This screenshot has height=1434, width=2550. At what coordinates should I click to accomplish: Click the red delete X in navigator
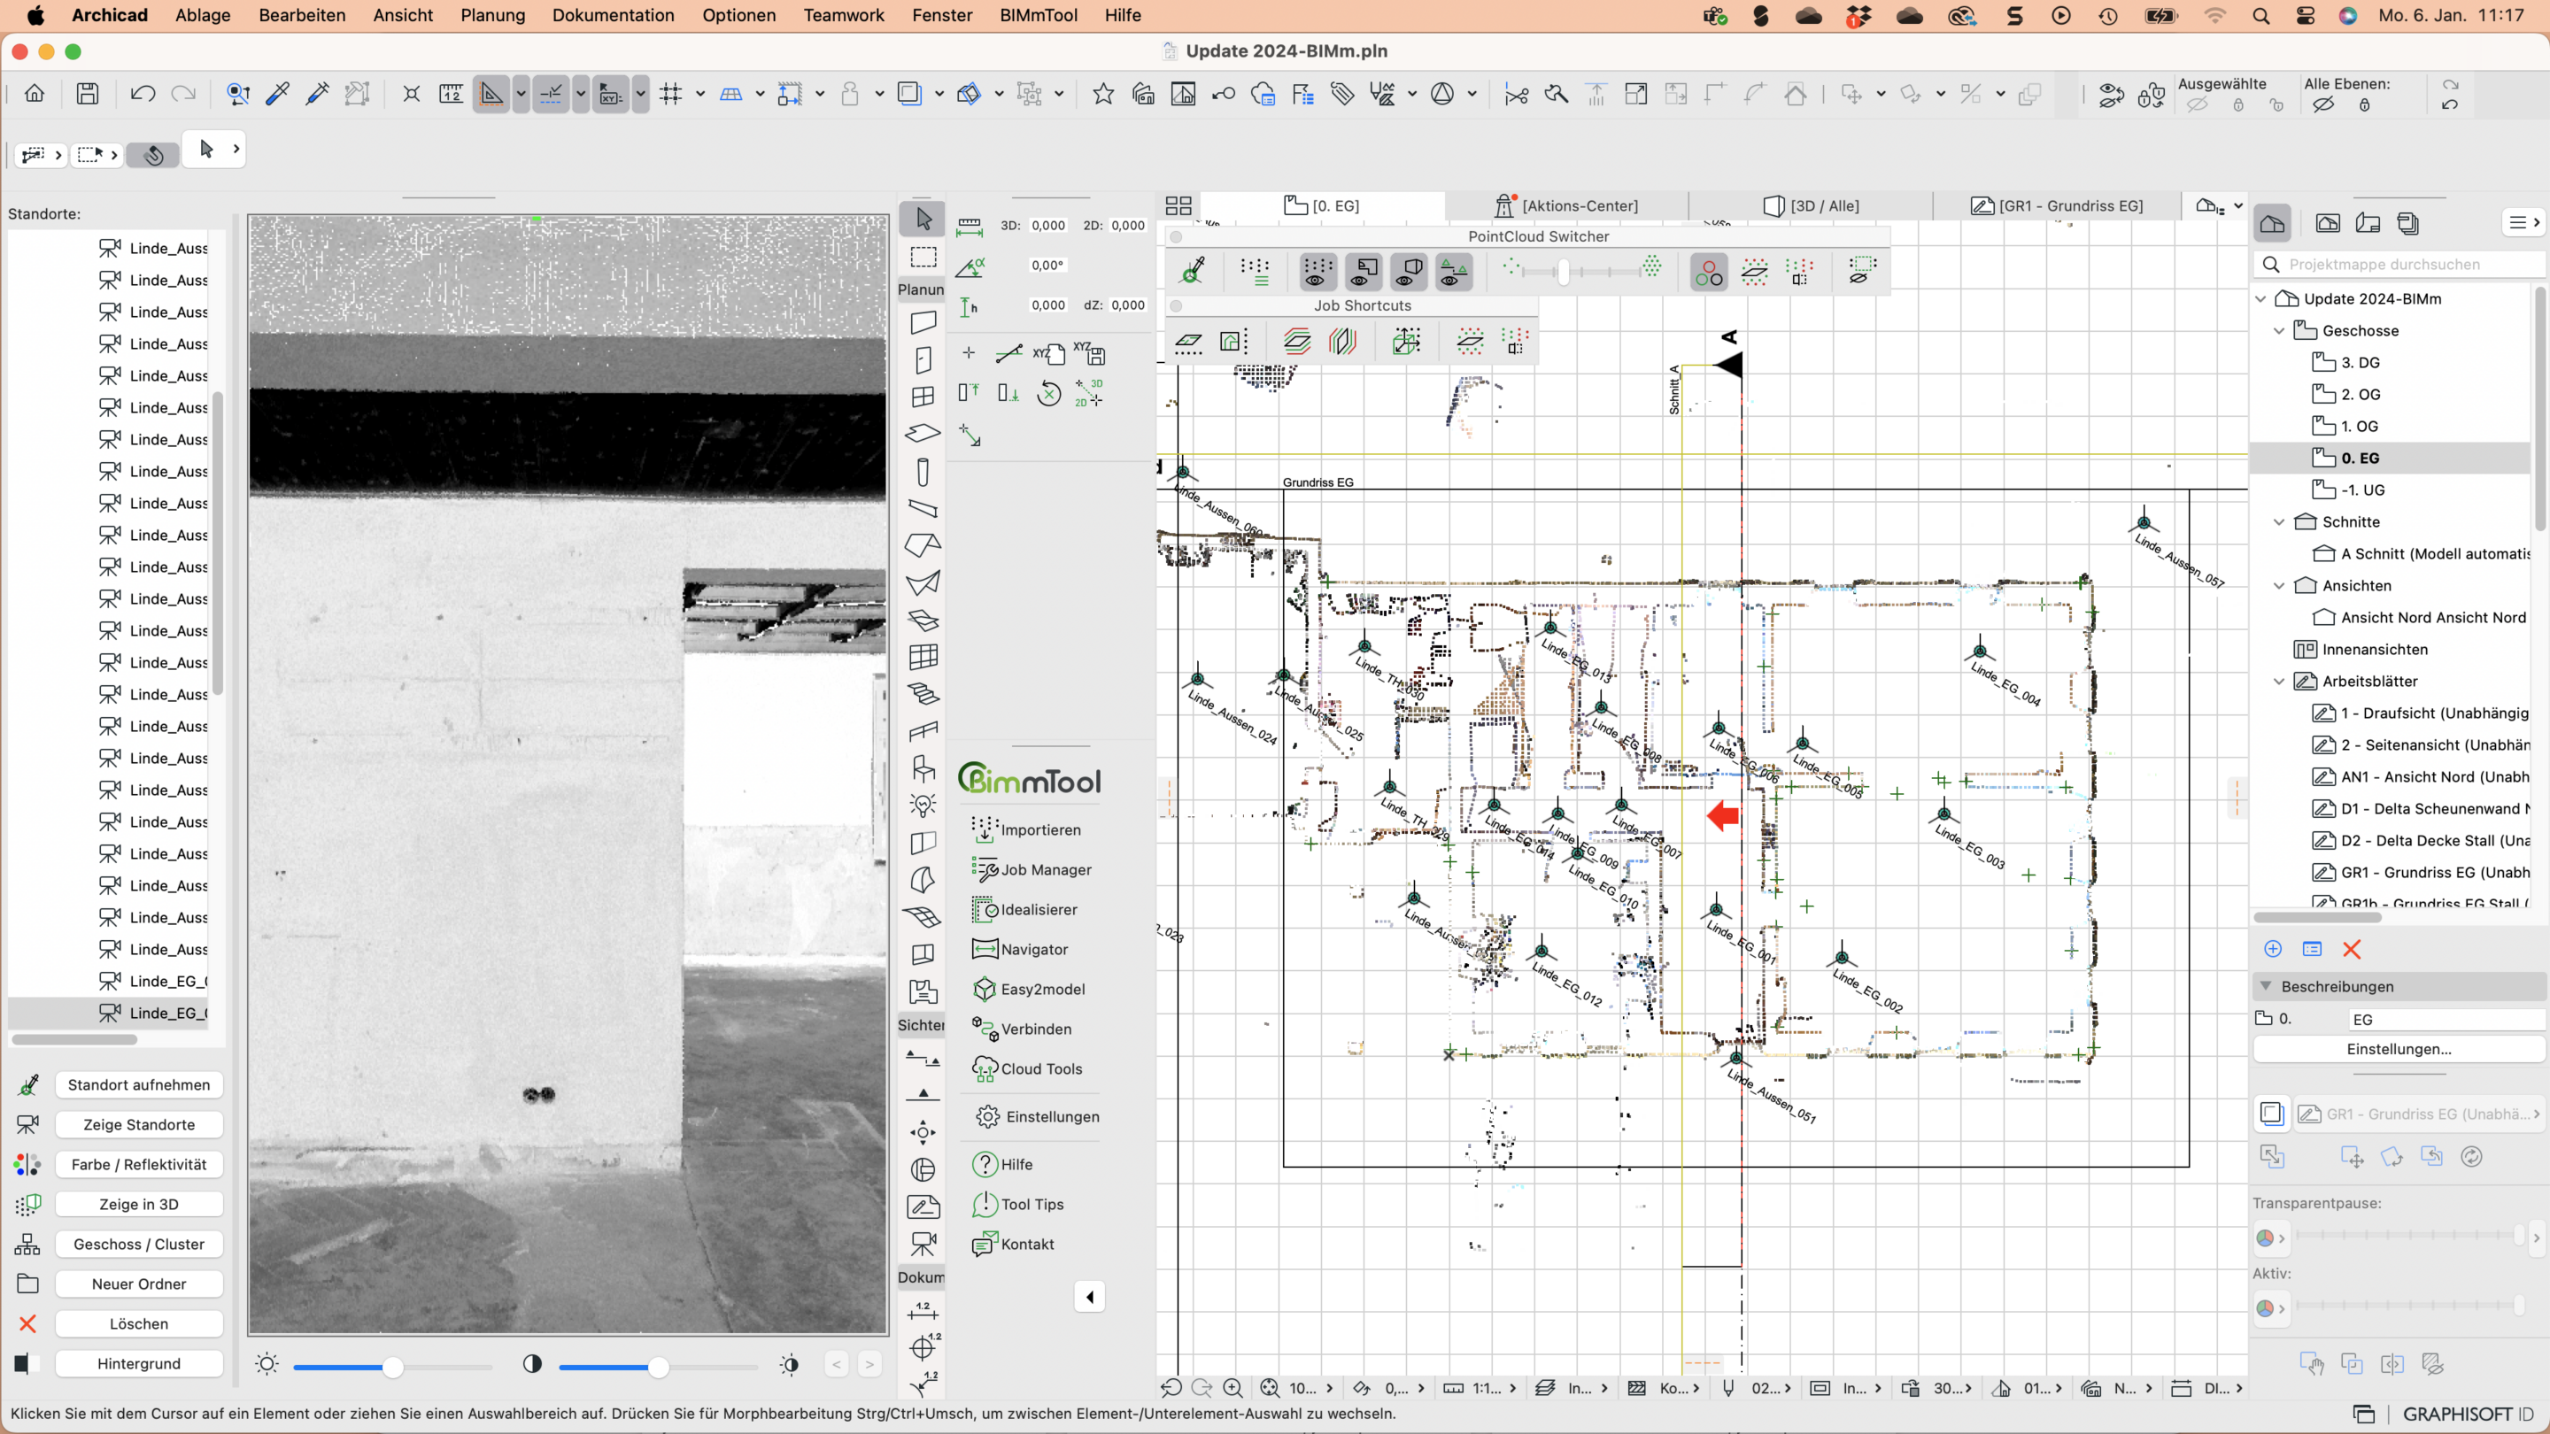pos(2352,948)
